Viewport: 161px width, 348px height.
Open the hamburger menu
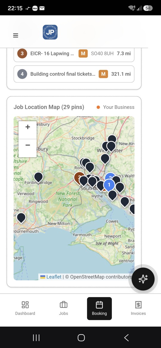coord(16,35)
